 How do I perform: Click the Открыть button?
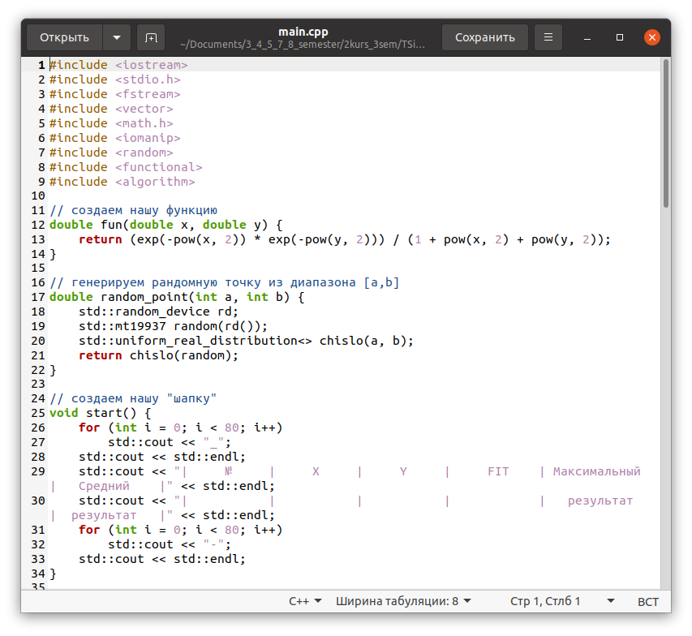pyautogui.click(x=64, y=37)
